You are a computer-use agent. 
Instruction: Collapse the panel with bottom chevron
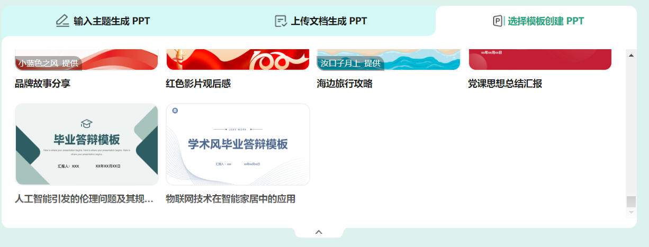click(x=319, y=232)
